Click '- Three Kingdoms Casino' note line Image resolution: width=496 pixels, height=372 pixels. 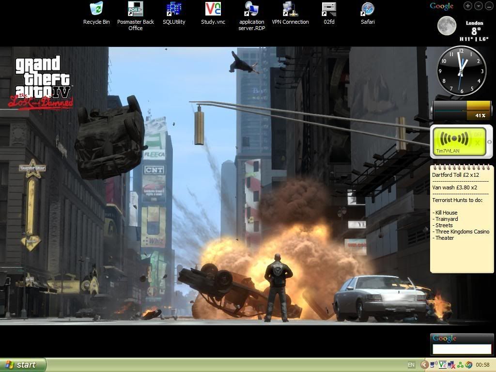tap(461, 232)
